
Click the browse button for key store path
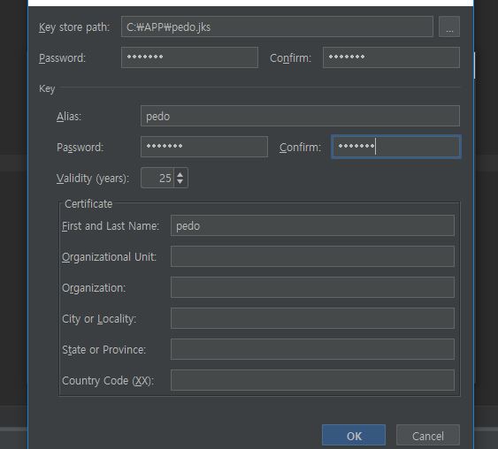coord(448,27)
